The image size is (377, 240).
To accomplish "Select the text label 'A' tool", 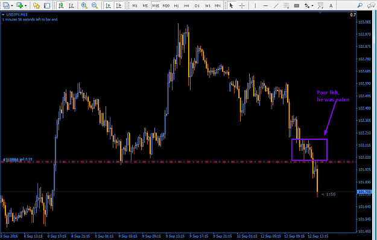I will pos(331,5).
